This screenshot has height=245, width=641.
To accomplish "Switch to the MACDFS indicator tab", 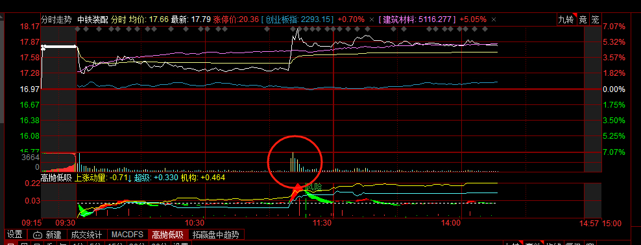I will 128,235.
